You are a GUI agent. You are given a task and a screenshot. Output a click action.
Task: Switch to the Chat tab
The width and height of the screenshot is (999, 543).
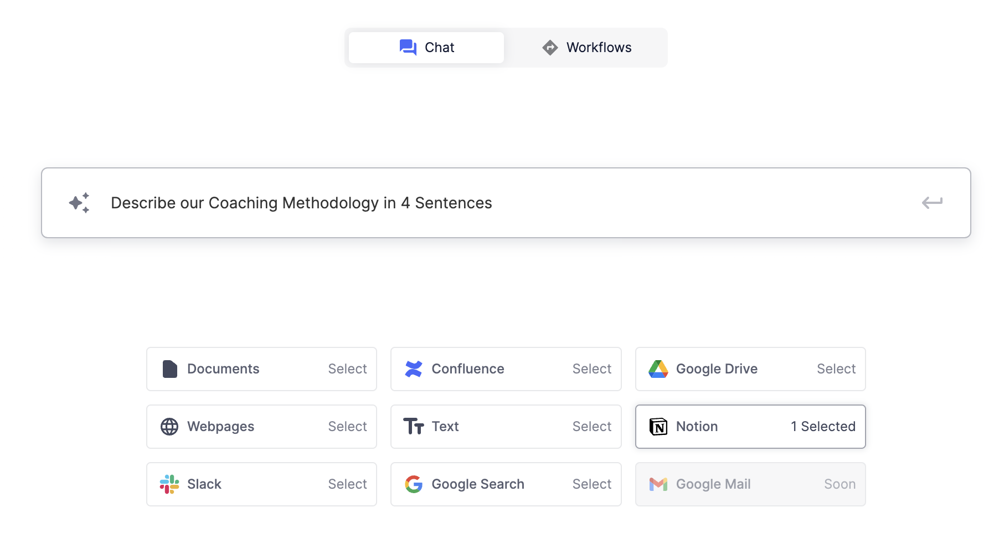pos(425,47)
